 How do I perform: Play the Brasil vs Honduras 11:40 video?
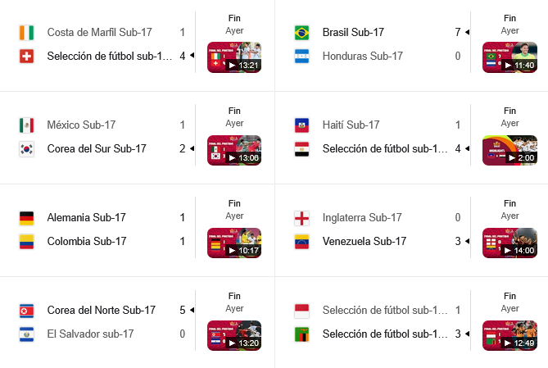point(510,57)
